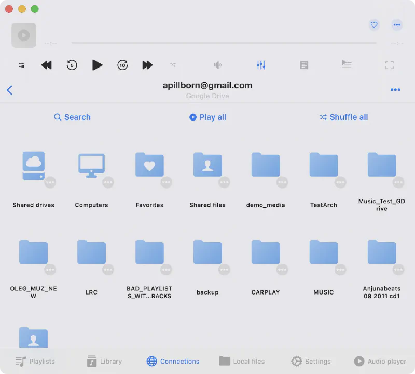Click the playback progress slider
The width and height of the screenshot is (415, 374).
224,43
